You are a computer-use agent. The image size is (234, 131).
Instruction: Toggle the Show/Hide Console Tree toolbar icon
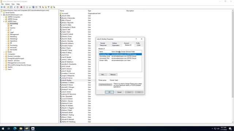tap(11, 7)
